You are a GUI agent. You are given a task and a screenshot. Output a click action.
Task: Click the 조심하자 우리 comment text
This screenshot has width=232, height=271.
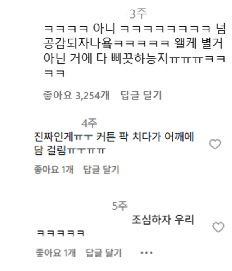point(163,220)
